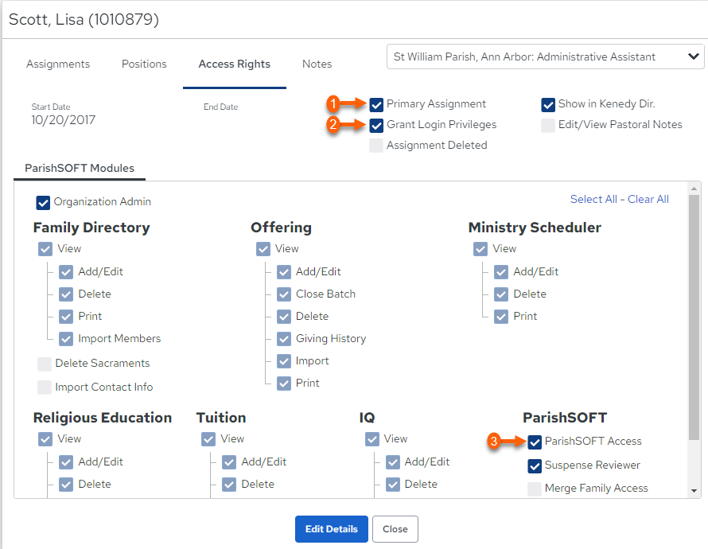Toggle Tuition Add/Edit checkbox
The height and width of the screenshot is (549, 708).
[229, 462]
